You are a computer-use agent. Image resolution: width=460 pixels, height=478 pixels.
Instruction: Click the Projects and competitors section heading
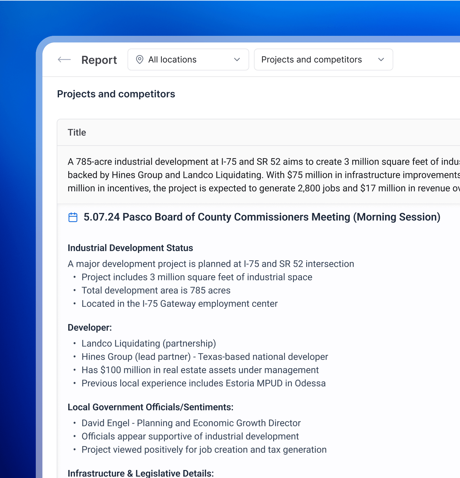[x=116, y=94]
